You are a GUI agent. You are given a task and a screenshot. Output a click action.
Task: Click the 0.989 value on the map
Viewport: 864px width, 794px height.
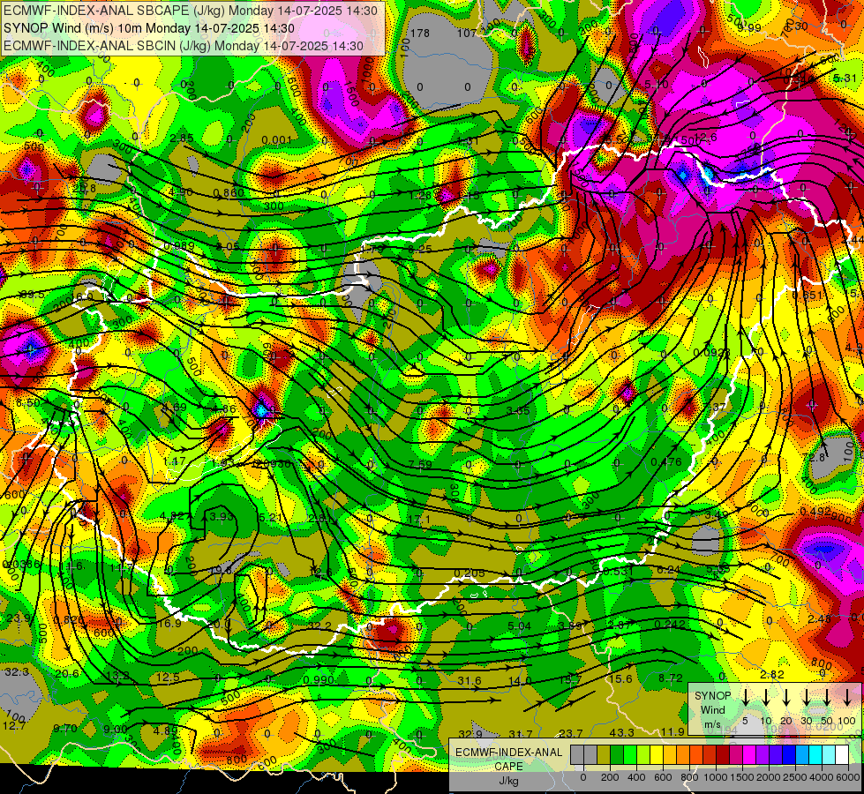pos(179,245)
